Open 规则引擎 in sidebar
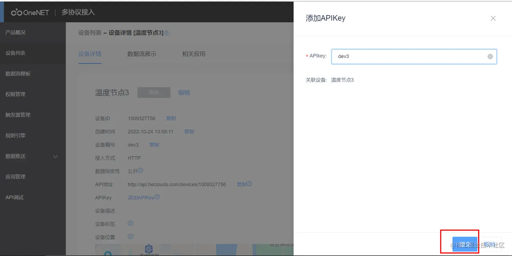 16,136
